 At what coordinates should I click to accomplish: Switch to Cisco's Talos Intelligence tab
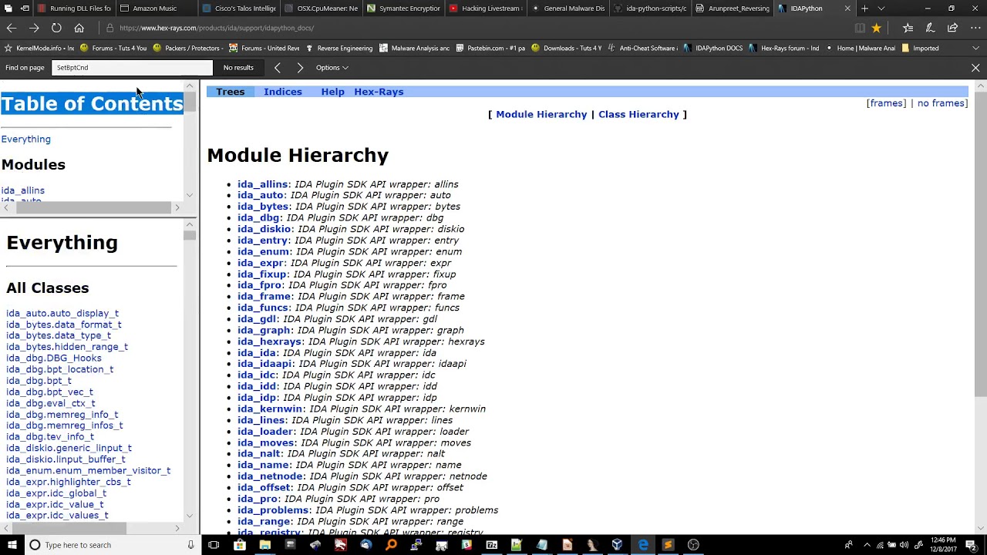pos(239,8)
